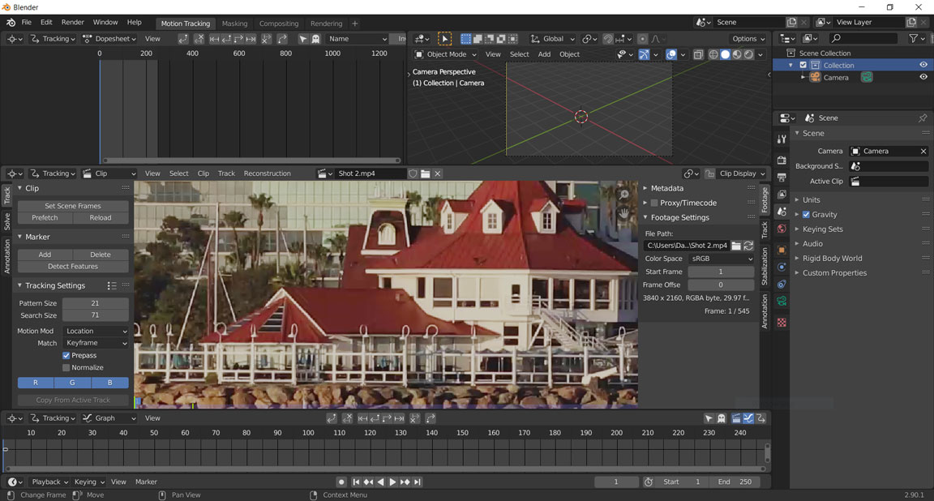Open the Motion Model Location dropdown
Viewport: 934px width, 501px height.
point(96,331)
